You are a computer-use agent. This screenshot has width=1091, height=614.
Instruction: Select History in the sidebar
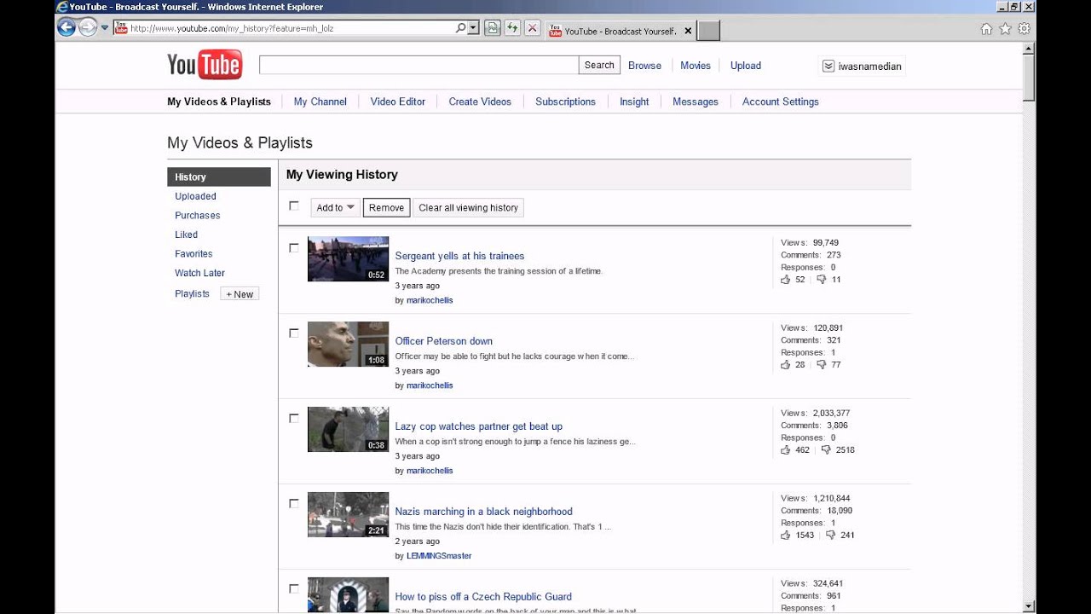point(219,177)
